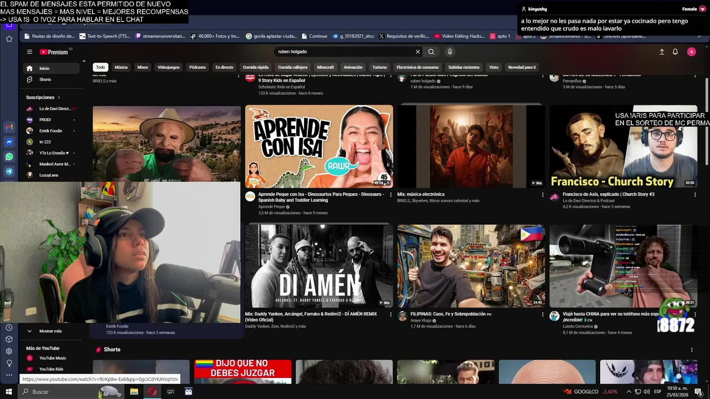The height and width of the screenshot is (399, 710).
Task: Play Francisco Church Story thumbnail
Action: 623,146
